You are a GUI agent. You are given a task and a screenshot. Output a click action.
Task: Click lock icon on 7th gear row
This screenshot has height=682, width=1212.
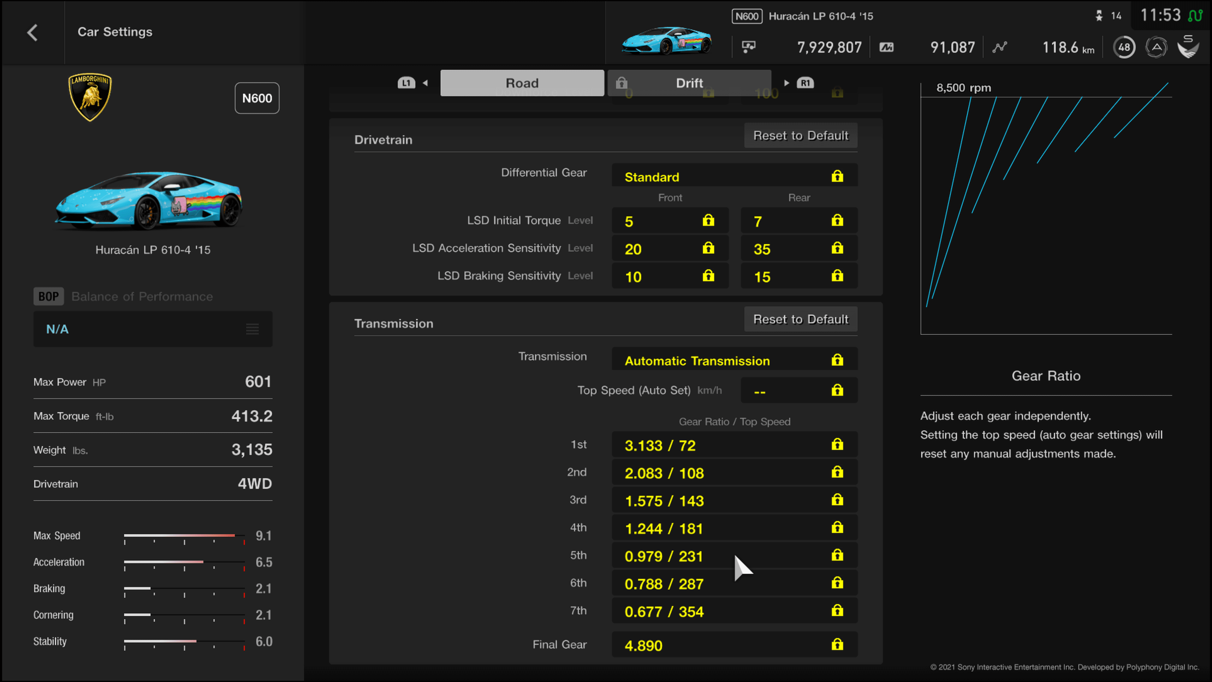point(837,610)
